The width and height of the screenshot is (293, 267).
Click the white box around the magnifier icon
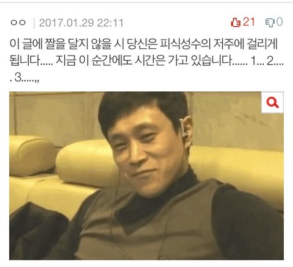click(272, 102)
